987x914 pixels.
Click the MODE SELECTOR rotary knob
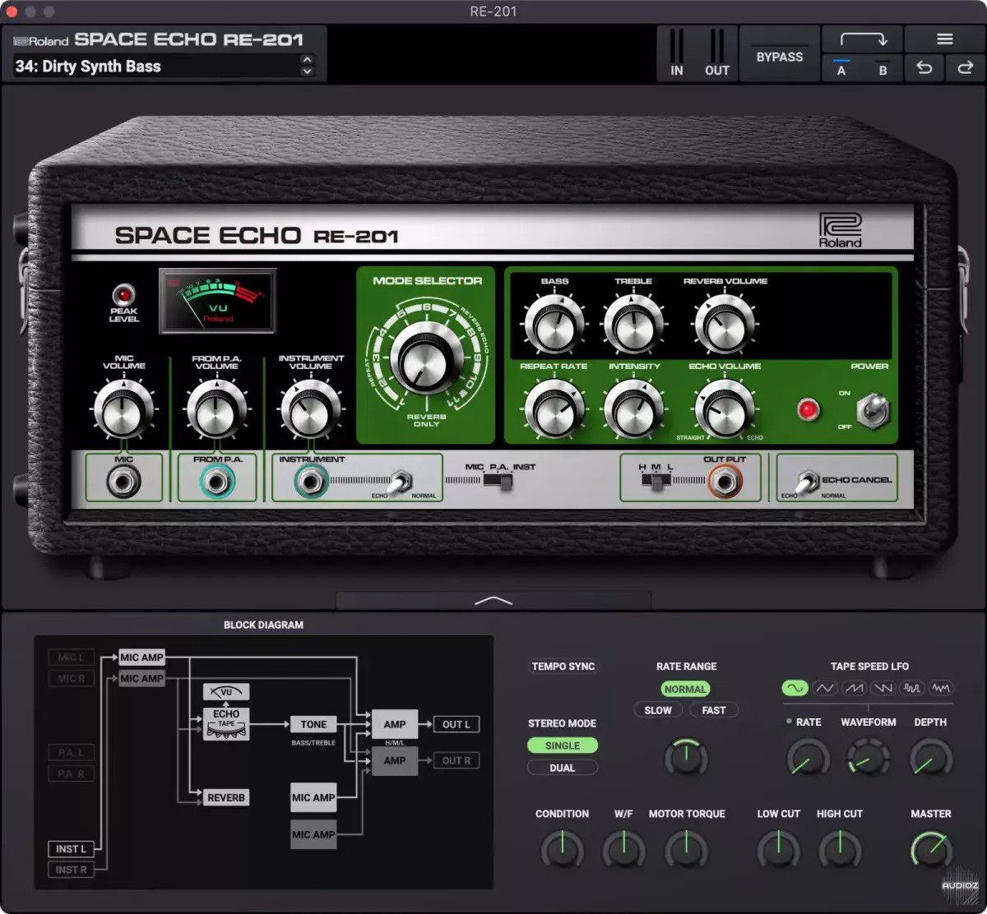pos(426,359)
